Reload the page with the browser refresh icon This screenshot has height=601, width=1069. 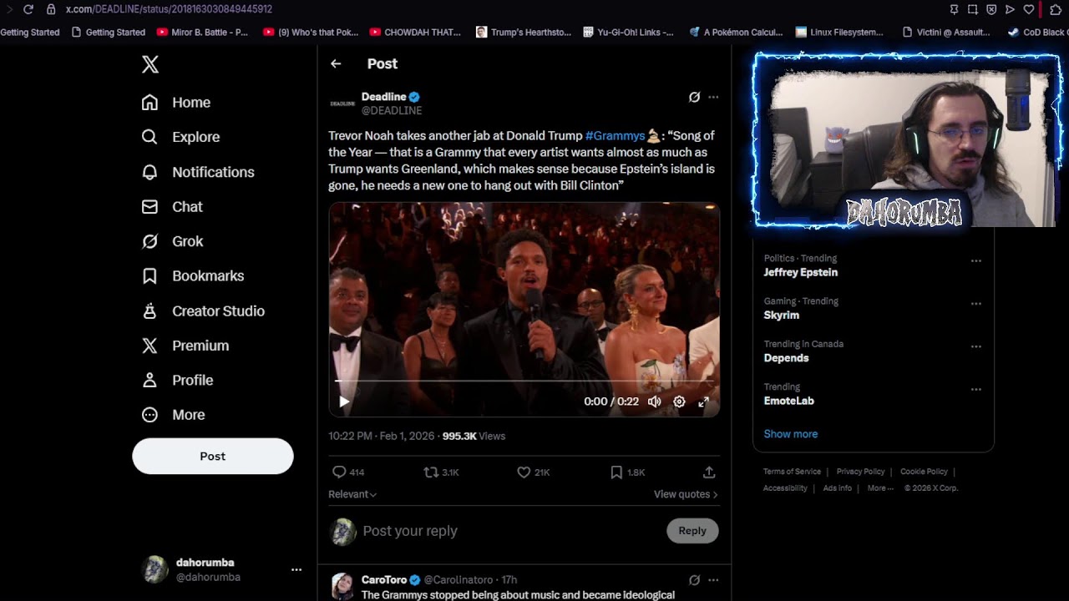tap(28, 9)
